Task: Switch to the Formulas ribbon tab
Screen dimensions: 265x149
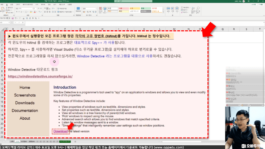Action: click(x=37, y=5)
